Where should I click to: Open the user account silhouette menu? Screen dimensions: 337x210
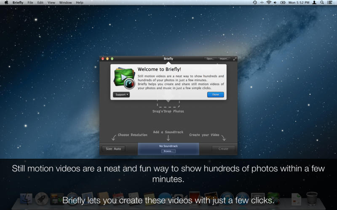[314, 3]
